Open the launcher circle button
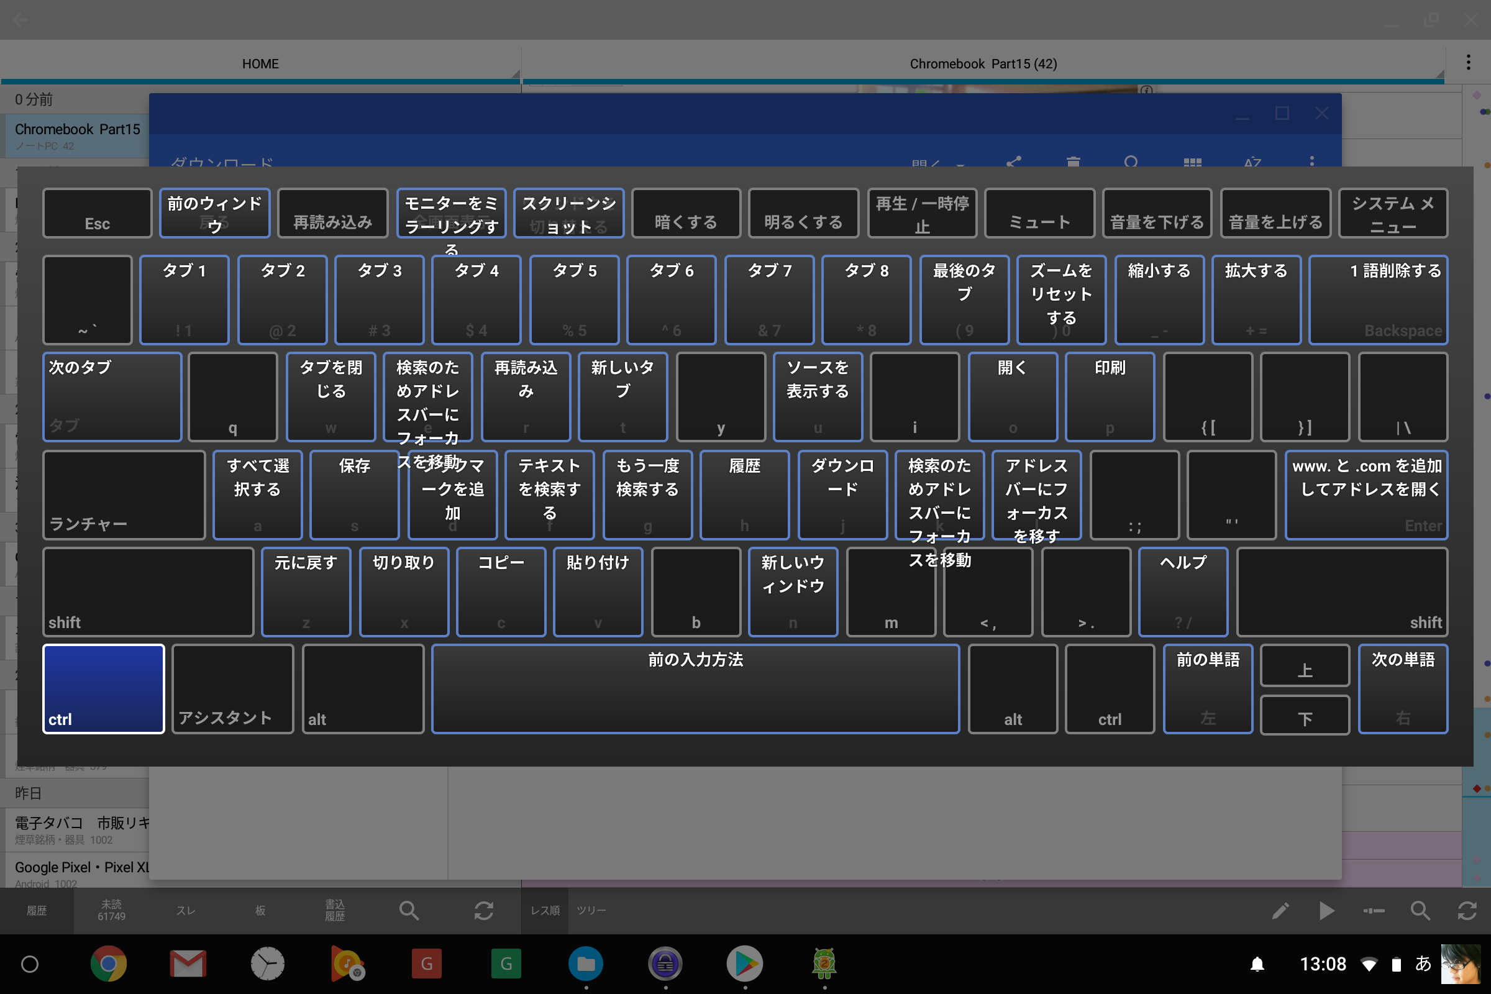The image size is (1491, 994). pos(30,964)
